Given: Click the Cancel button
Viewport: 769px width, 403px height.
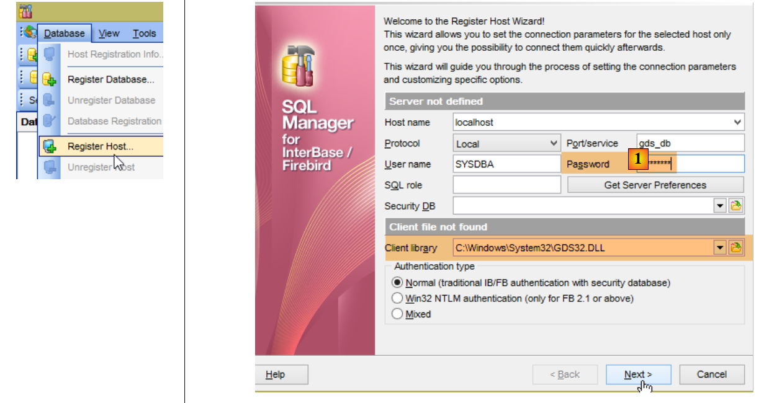Looking at the screenshot, I should pyautogui.click(x=711, y=374).
